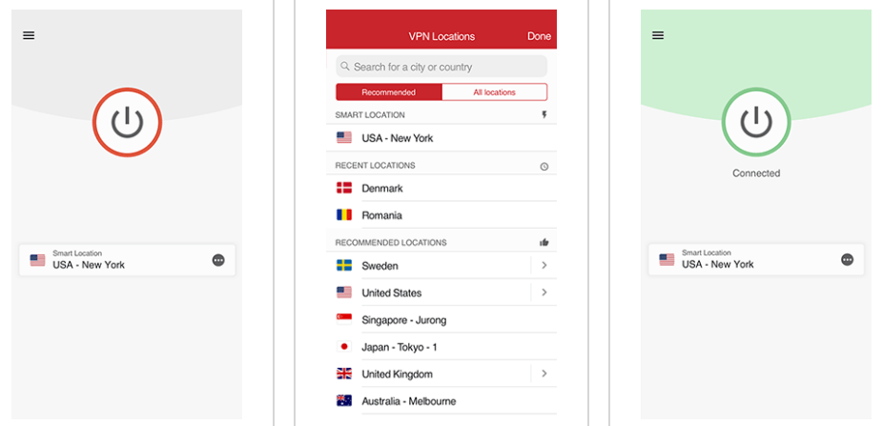Open location options ellipsis on disconnected screen
Screen dimensions: 882x426
(x=218, y=260)
